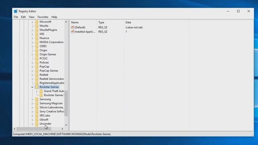The height and width of the screenshot is (145, 258).
Task: Select the RegisteredApplications key
Action: (x=52, y=83)
